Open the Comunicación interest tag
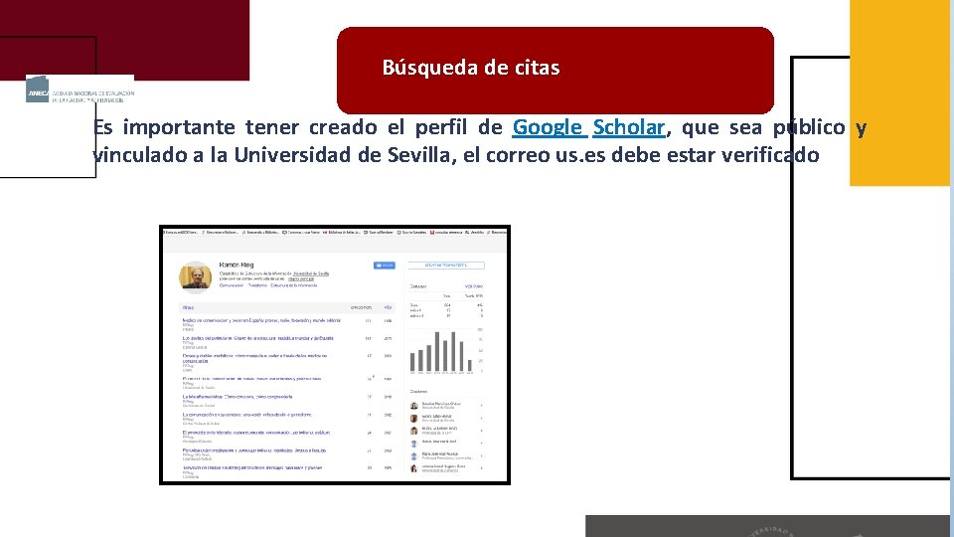 tap(232, 285)
